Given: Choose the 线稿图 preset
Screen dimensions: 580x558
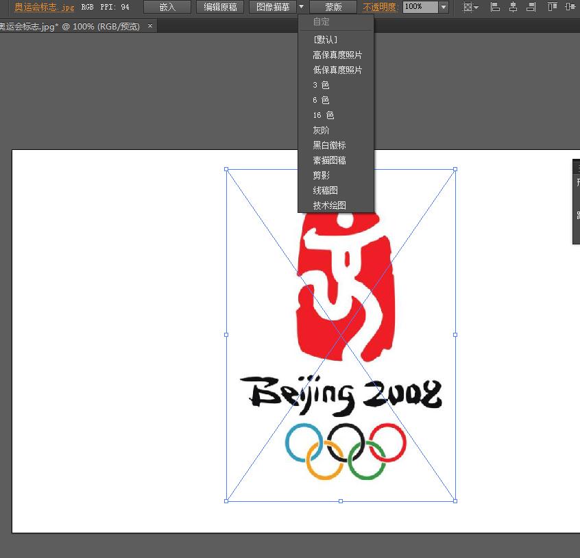Looking at the screenshot, I should coord(336,190).
